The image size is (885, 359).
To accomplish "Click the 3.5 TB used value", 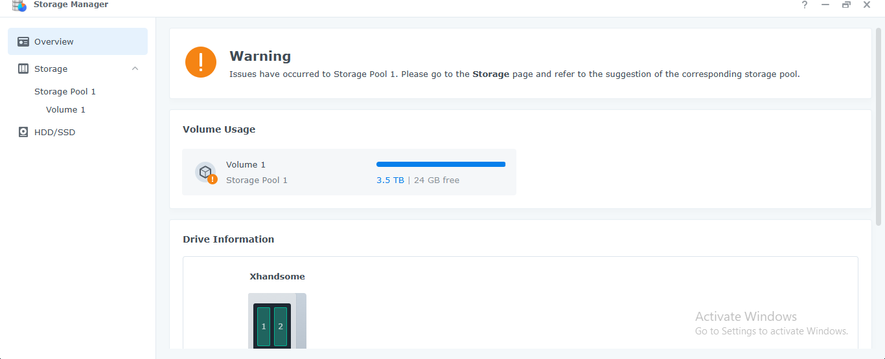I will pyautogui.click(x=390, y=180).
